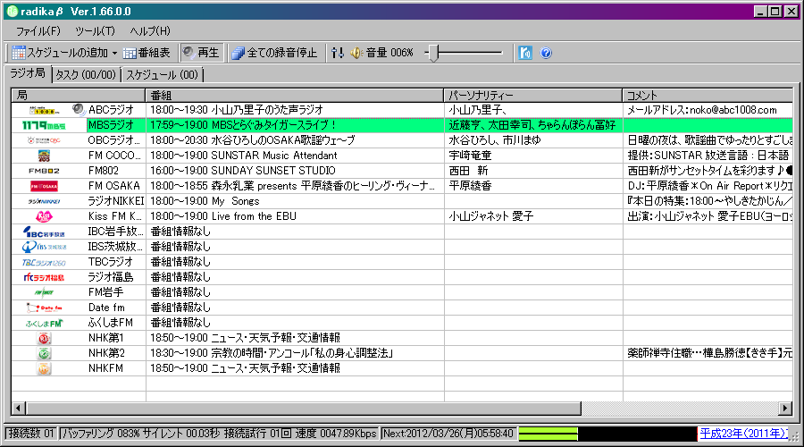Click the sound file icon beside help

[525, 53]
